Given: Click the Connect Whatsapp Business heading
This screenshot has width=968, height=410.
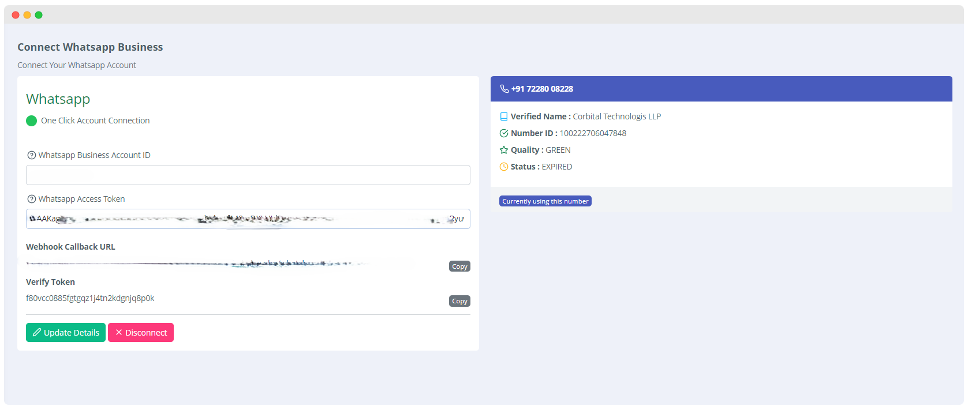Looking at the screenshot, I should point(90,47).
